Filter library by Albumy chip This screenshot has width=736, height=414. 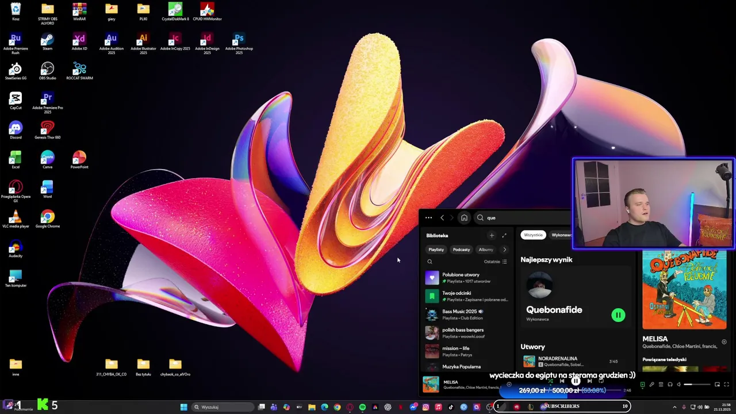tap(486, 250)
